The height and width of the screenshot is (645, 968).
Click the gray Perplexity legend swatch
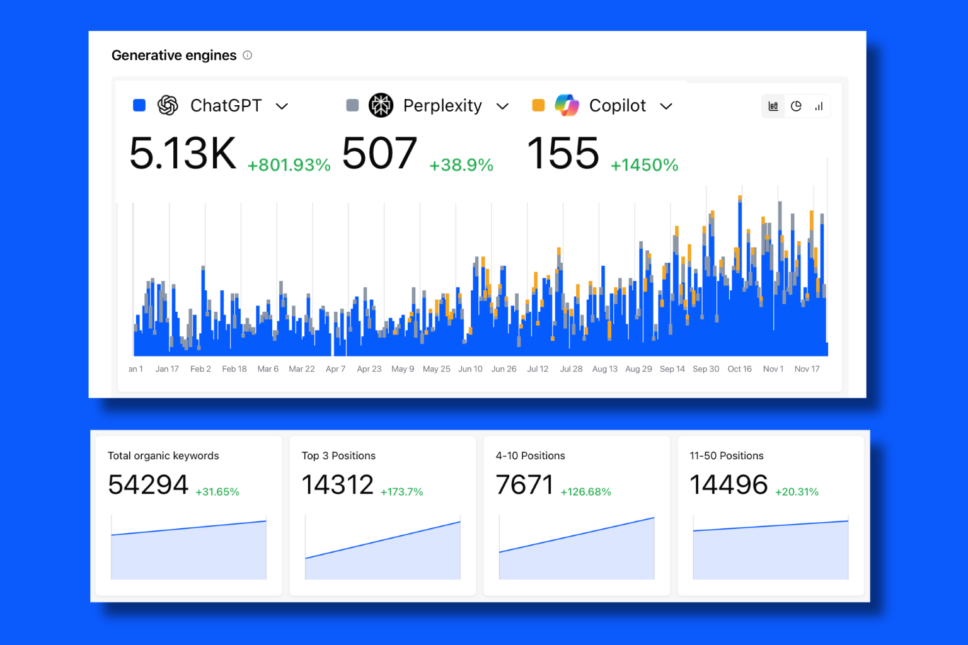click(x=352, y=105)
